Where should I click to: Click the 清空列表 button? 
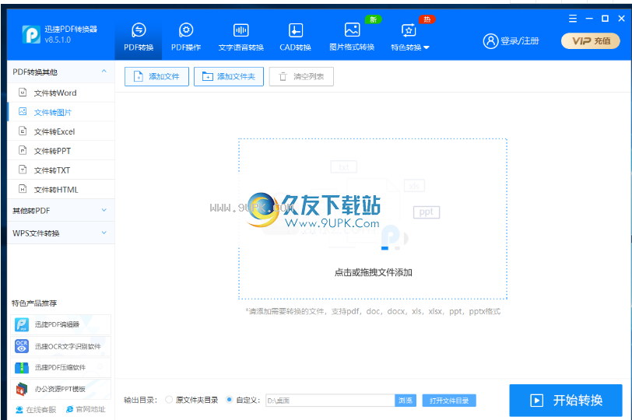click(301, 76)
